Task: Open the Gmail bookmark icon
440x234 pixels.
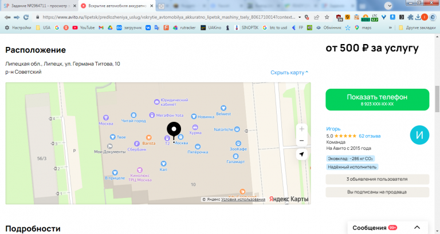Action: 101,27
